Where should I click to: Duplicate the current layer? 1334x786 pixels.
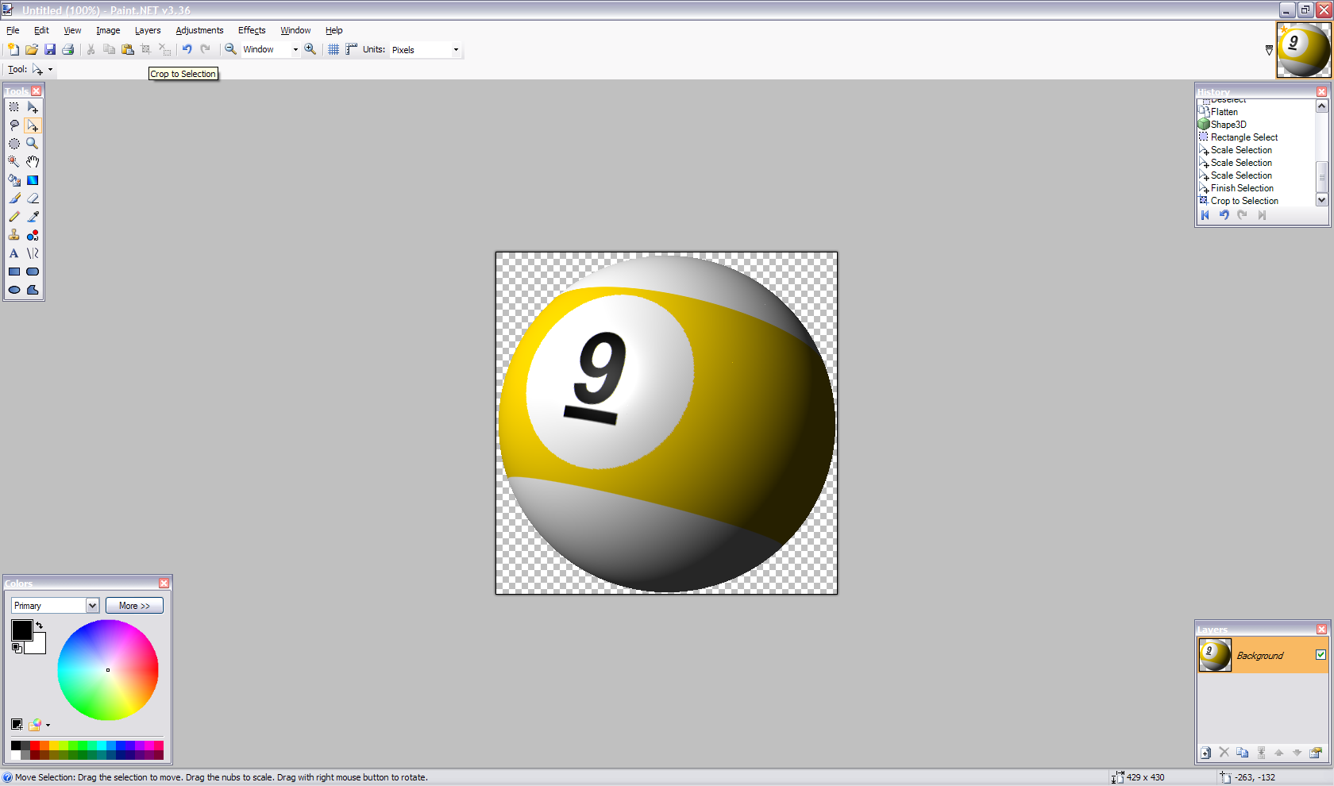[1243, 752]
